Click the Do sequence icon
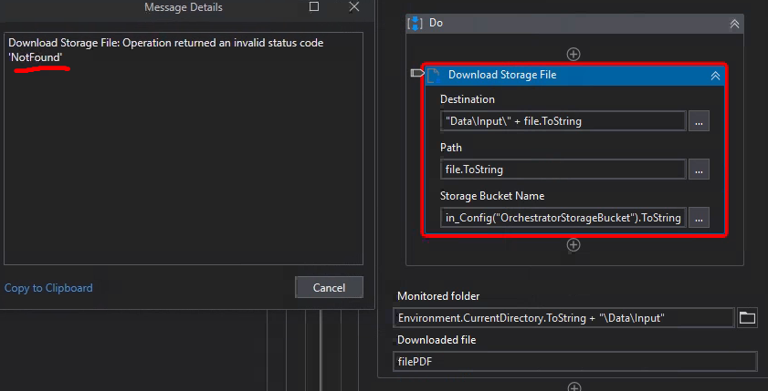This screenshot has height=391, width=768. 415,23
